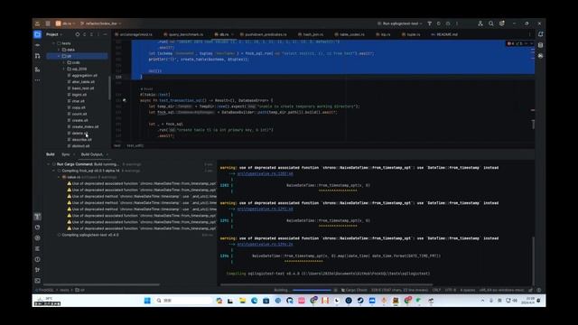This screenshot has height=325, width=578.
Task: Click the Windows Start button
Action: pyautogui.click(x=147, y=301)
